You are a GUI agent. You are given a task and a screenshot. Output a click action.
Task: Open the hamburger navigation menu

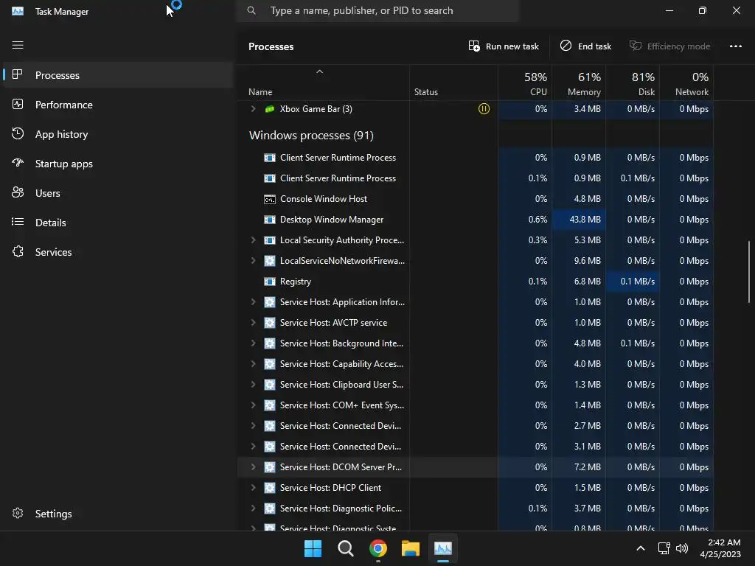pos(18,45)
